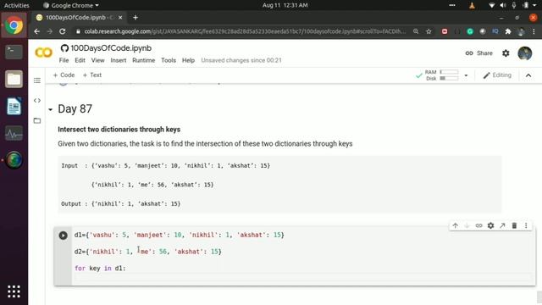Close the 100DaysOfCode.ipynb tab
Viewport: 542px width, 305px height.
[x=120, y=18]
